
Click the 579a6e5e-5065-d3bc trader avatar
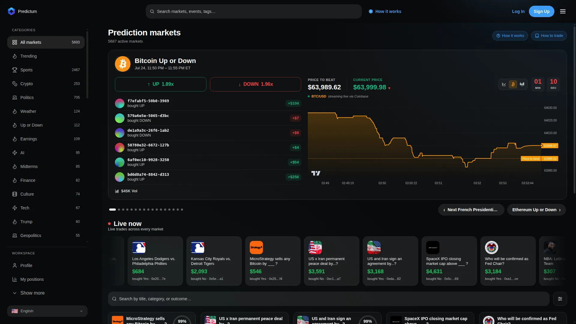pyautogui.click(x=120, y=118)
